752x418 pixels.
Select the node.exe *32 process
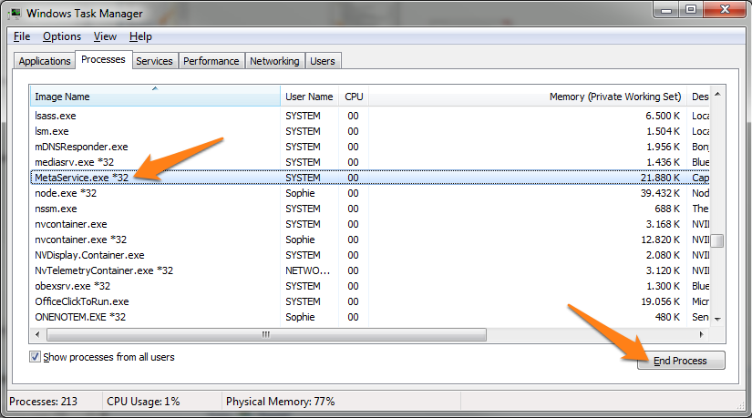pyautogui.click(x=369, y=193)
